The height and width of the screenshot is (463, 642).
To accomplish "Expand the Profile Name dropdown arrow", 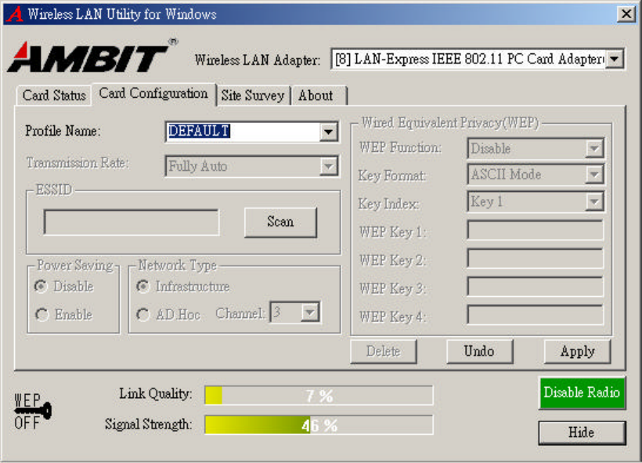I will tap(328, 132).
